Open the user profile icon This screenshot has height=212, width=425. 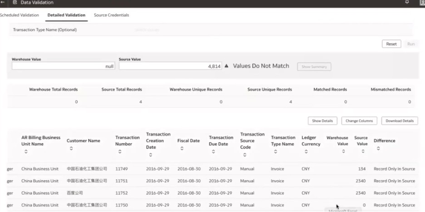pos(423,2)
